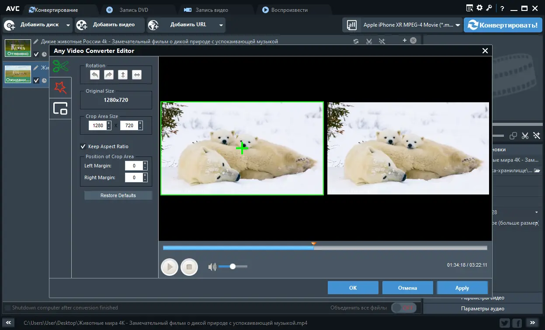Rotate video left with the counterclockwise arrow
The height and width of the screenshot is (330, 545).
click(x=95, y=75)
